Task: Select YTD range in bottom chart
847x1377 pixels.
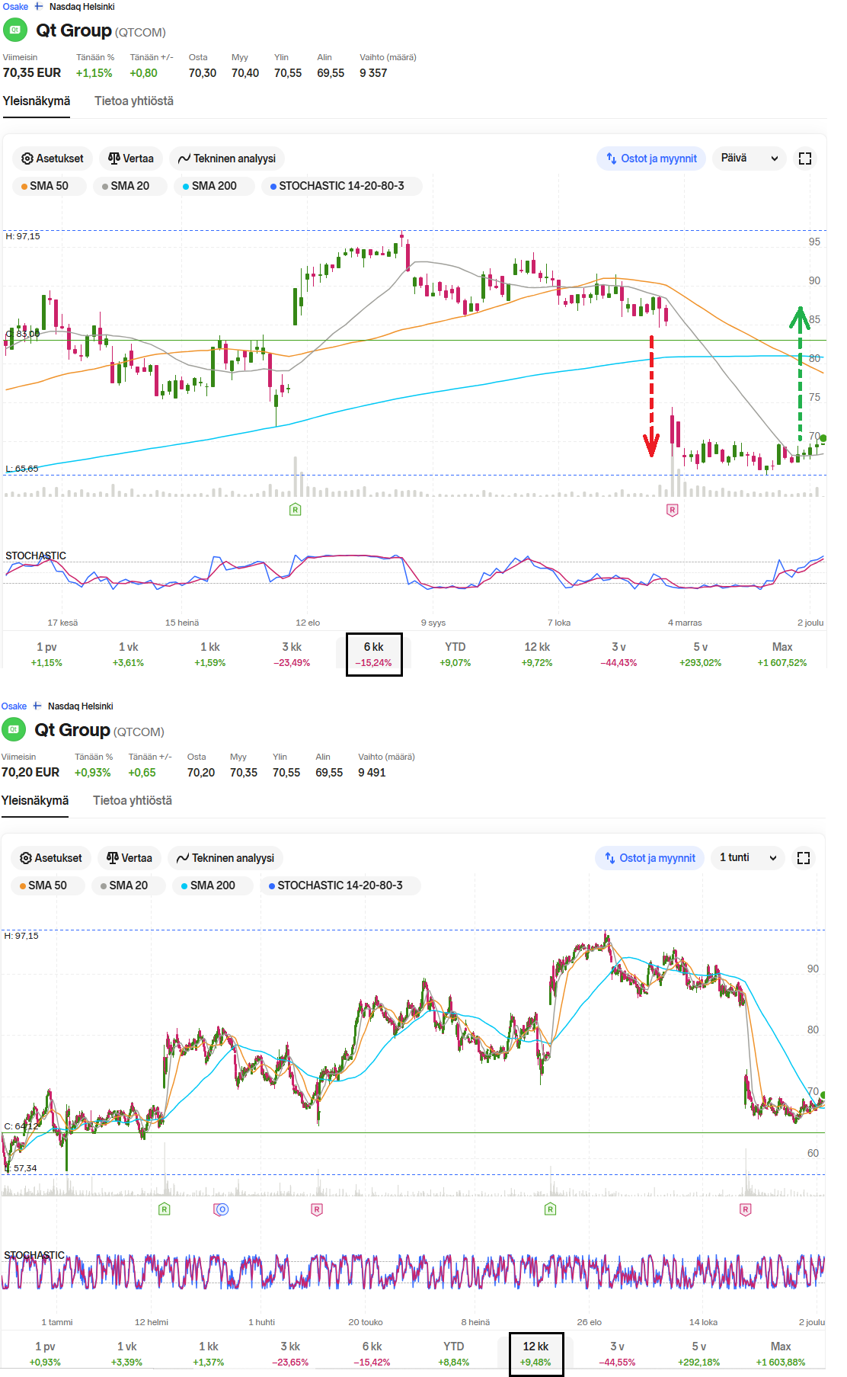Action: [x=454, y=1353]
